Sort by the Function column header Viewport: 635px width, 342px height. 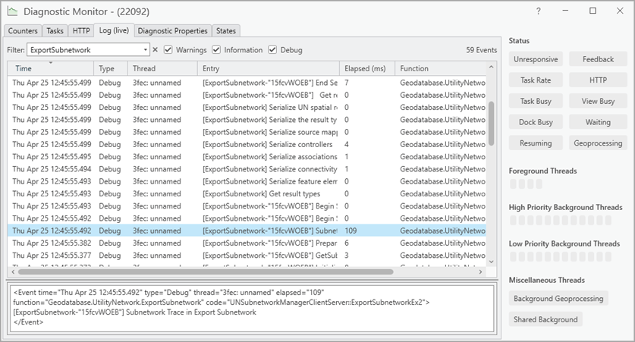click(x=441, y=68)
